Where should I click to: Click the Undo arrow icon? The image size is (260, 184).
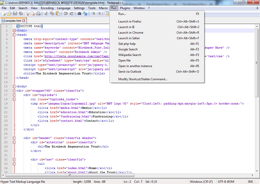(66, 14)
